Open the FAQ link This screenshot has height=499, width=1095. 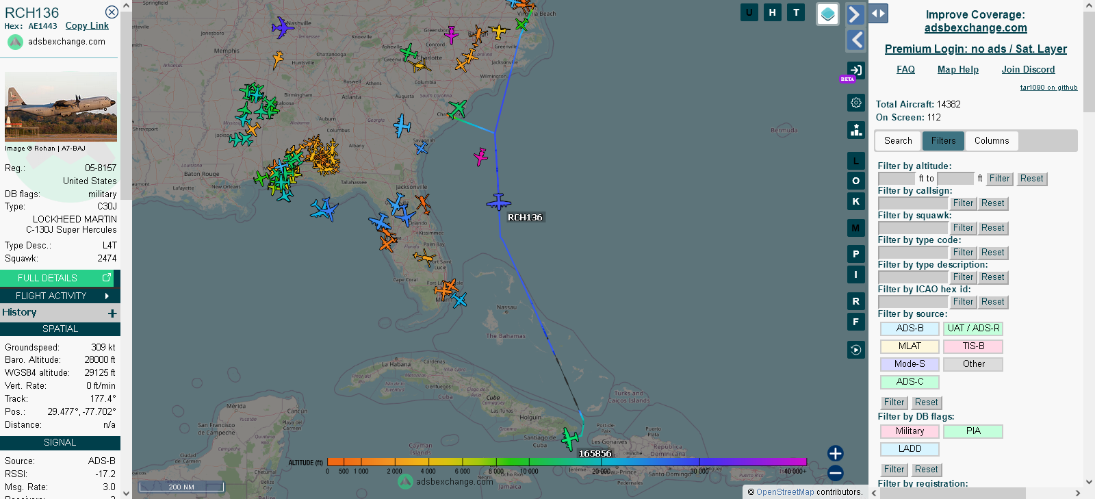click(905, 69)
